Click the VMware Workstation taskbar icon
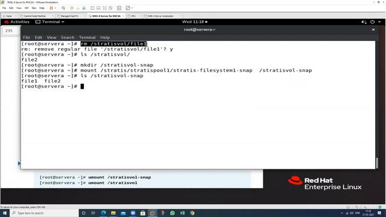This screenshot has width=386, height=217. click(x=153, y=213)
